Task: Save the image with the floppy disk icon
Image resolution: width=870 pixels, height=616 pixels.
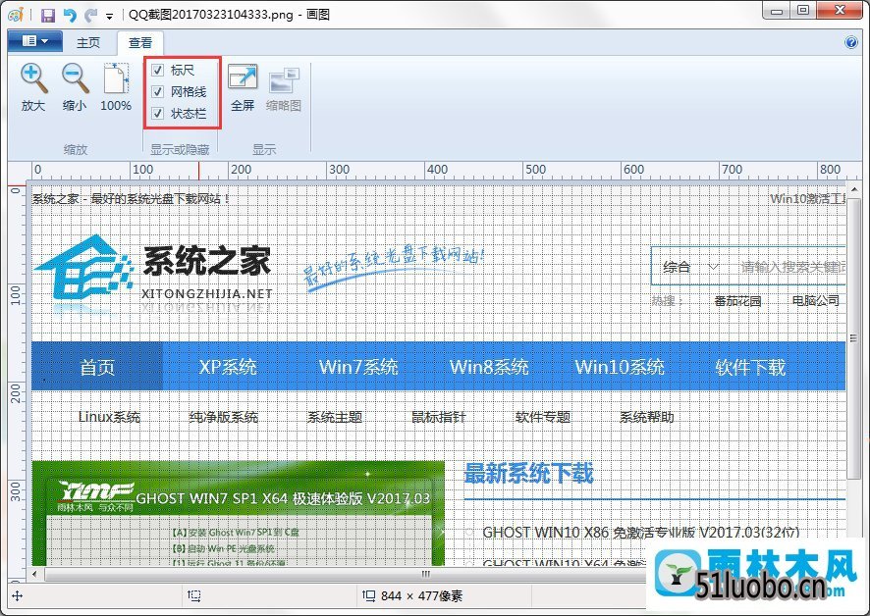Action: pos(48,15)
